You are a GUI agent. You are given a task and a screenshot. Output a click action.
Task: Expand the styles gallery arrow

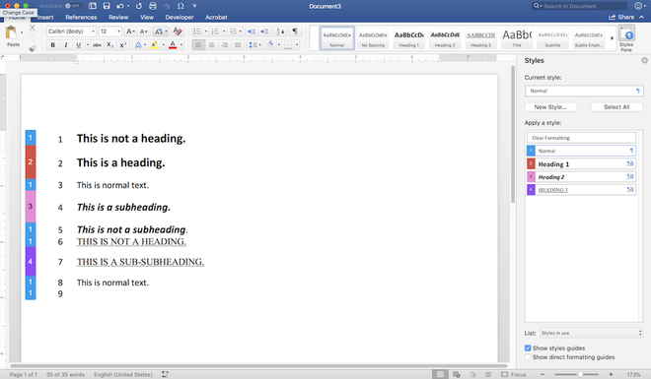612,38
